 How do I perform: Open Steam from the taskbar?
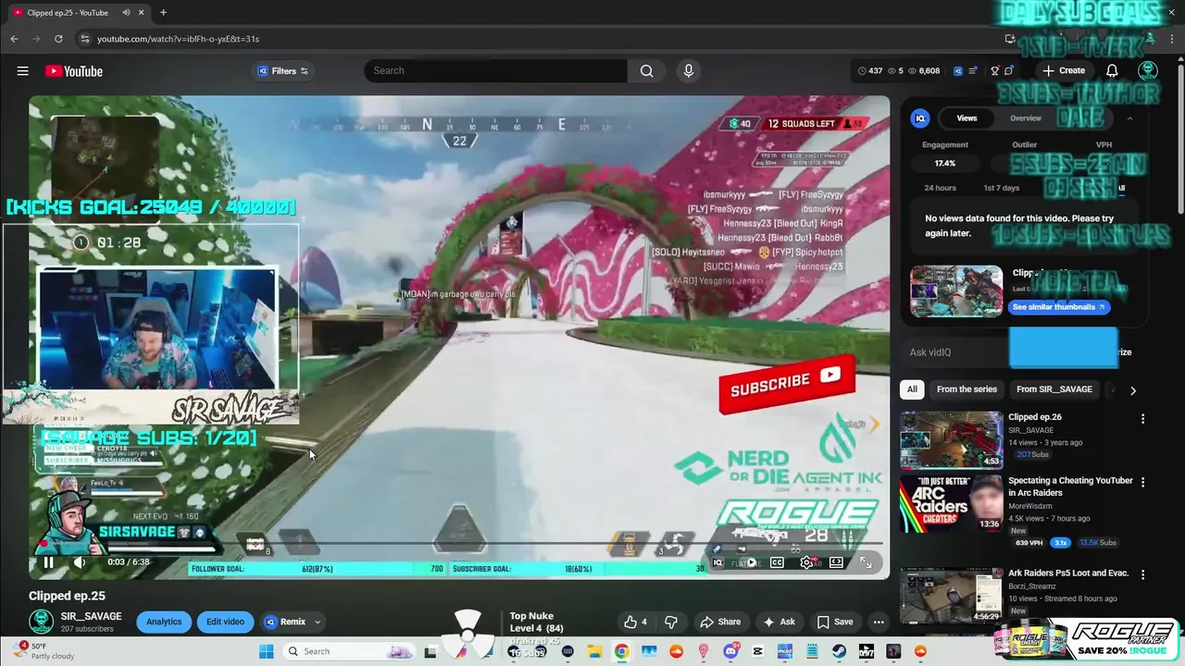tap(839, 651)
